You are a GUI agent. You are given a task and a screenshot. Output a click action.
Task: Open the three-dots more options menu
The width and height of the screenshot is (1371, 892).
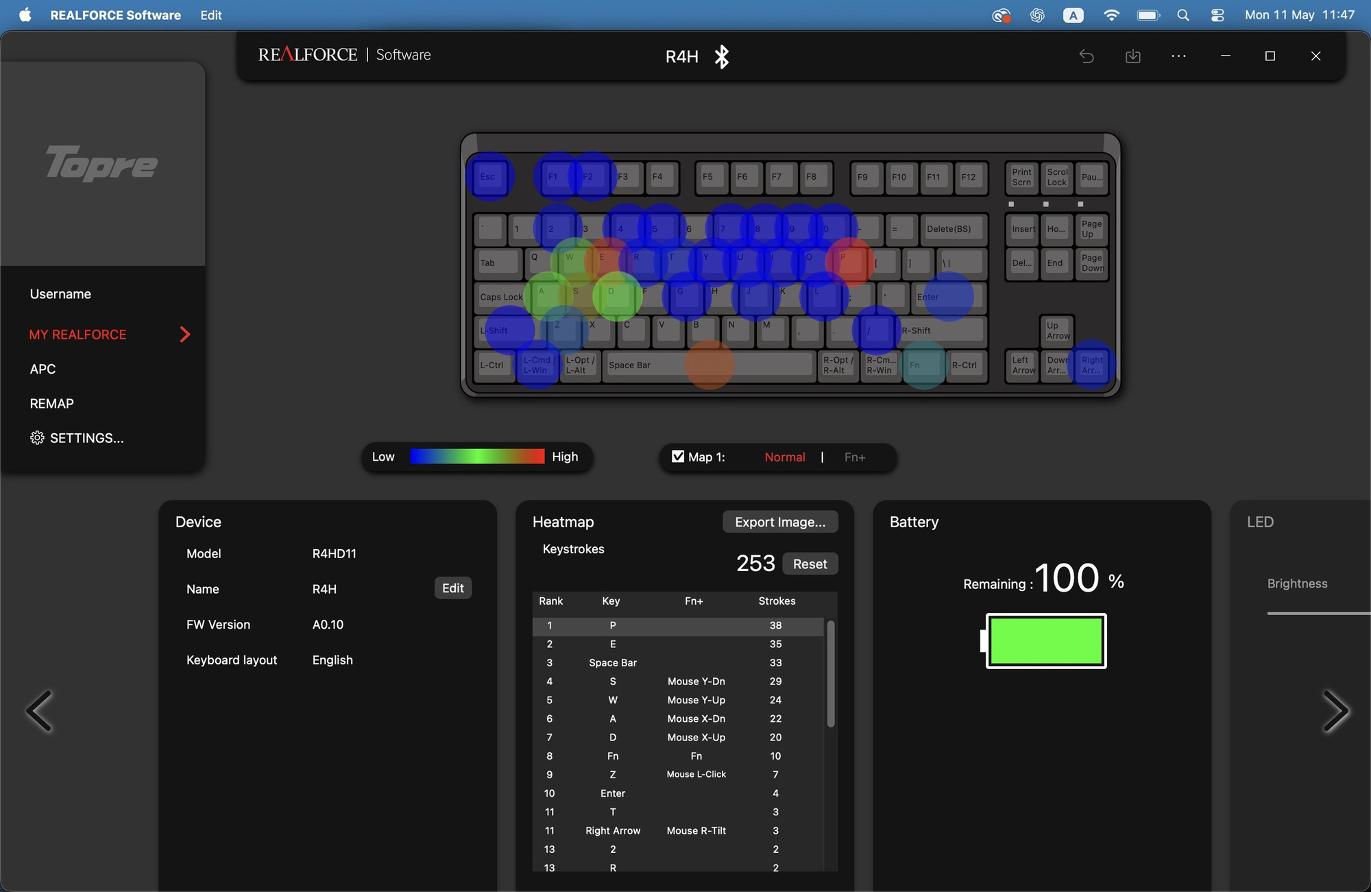point(1179,56)
